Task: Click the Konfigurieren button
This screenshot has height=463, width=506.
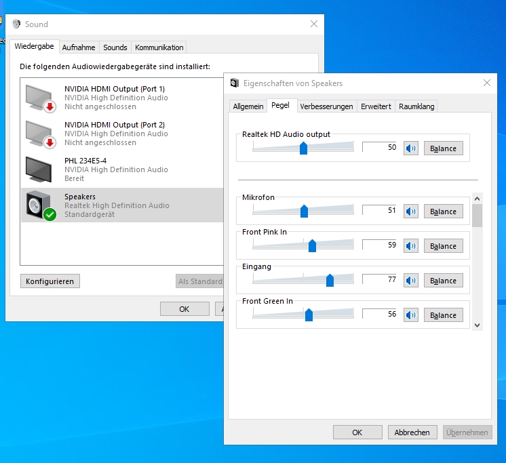Action: pos(50,281)
